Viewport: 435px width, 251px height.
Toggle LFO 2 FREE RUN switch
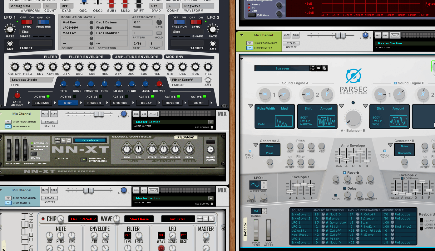point(179,22)
